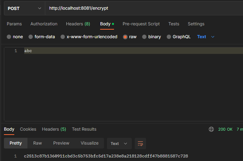
Task: Select the form-data body type
Action: point(42,37)
